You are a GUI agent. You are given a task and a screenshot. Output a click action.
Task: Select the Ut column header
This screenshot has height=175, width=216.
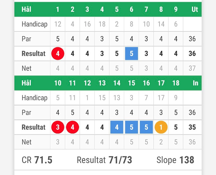pyautogui.click(x=195, y=9)
